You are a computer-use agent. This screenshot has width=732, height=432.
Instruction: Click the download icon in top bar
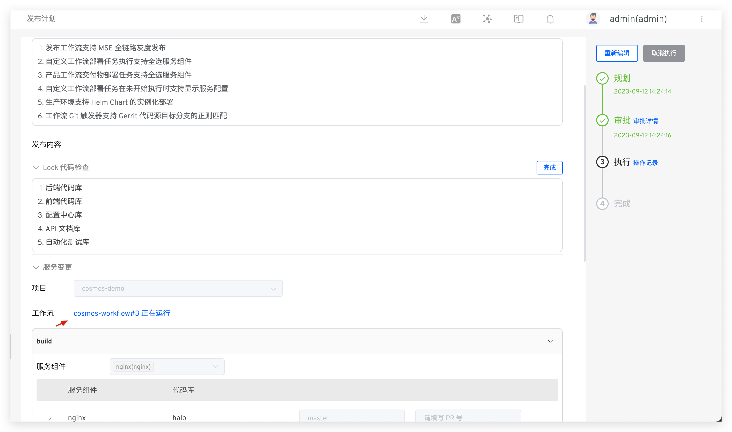tap(424, 19)
